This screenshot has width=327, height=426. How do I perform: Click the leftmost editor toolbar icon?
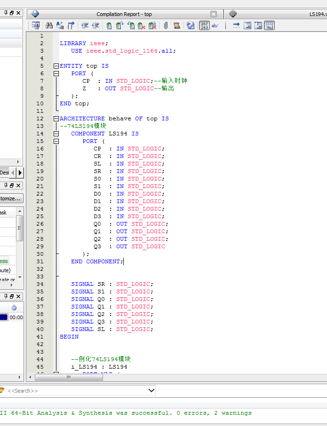coord(36,25)
